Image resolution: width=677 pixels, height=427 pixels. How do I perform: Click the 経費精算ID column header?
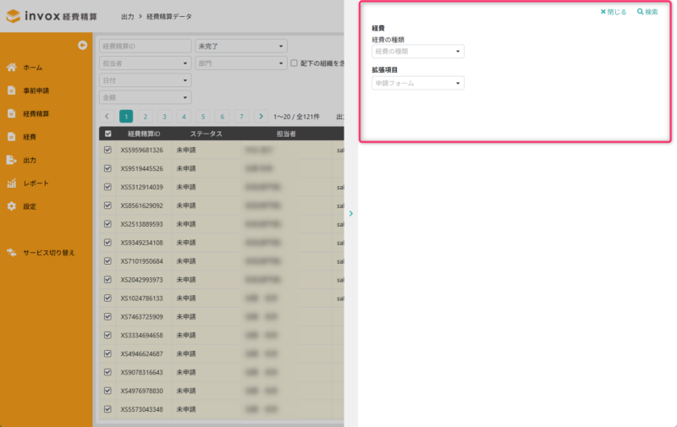144,134
